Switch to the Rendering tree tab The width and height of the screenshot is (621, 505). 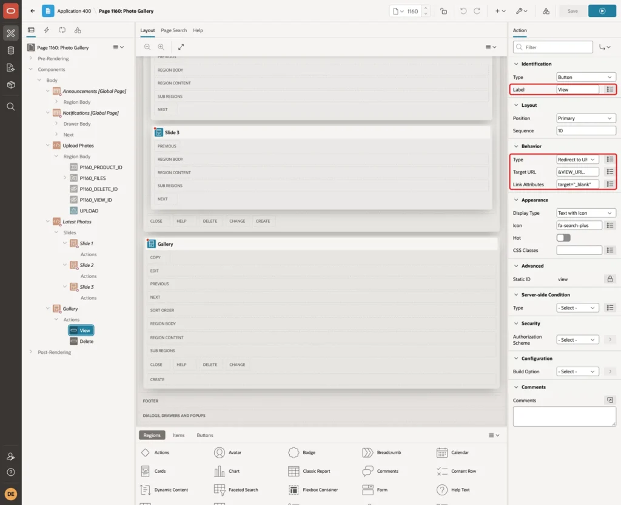31,30
